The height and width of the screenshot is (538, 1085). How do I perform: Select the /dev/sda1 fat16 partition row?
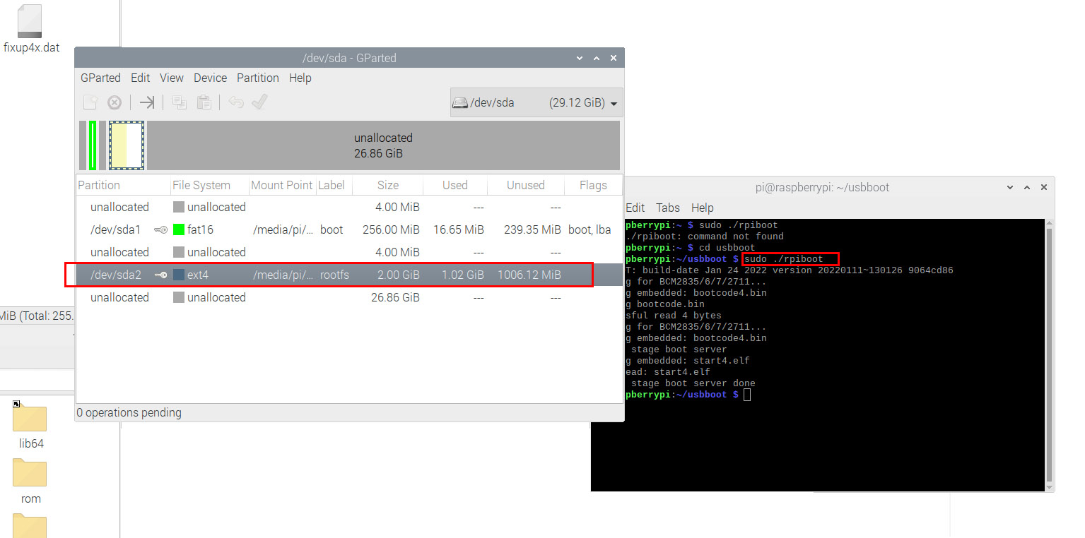pyautogui.click(x=349, y=229)
